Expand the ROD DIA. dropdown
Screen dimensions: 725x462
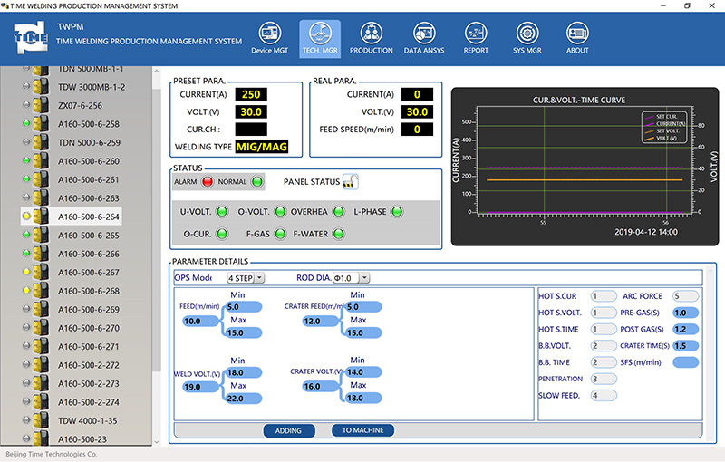pyautogui.click(x=352, y=278)
